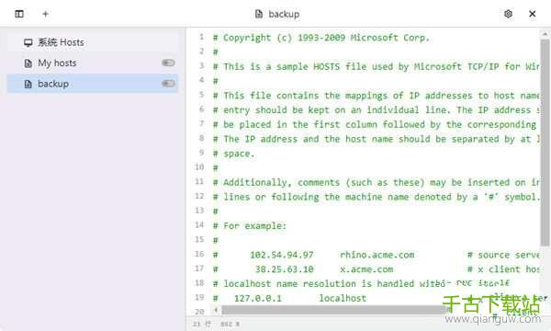This screenshot has height=331, width=551.
Task: Select the backup entry in the sidebar
Action: 93,84
